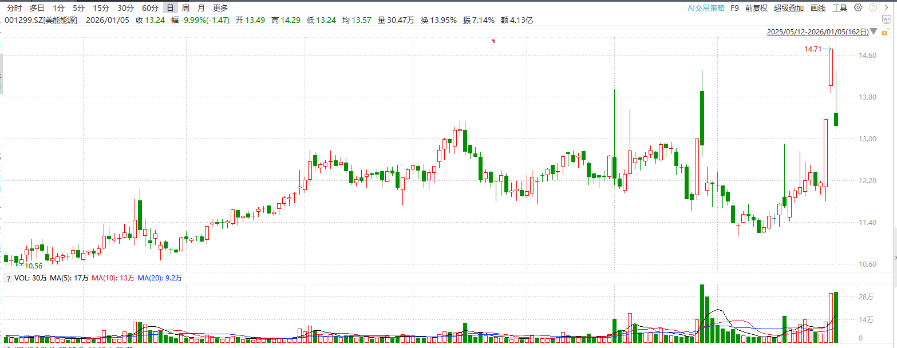Open the settings gear icon
The image size is (897, 348).
(858, 7)
